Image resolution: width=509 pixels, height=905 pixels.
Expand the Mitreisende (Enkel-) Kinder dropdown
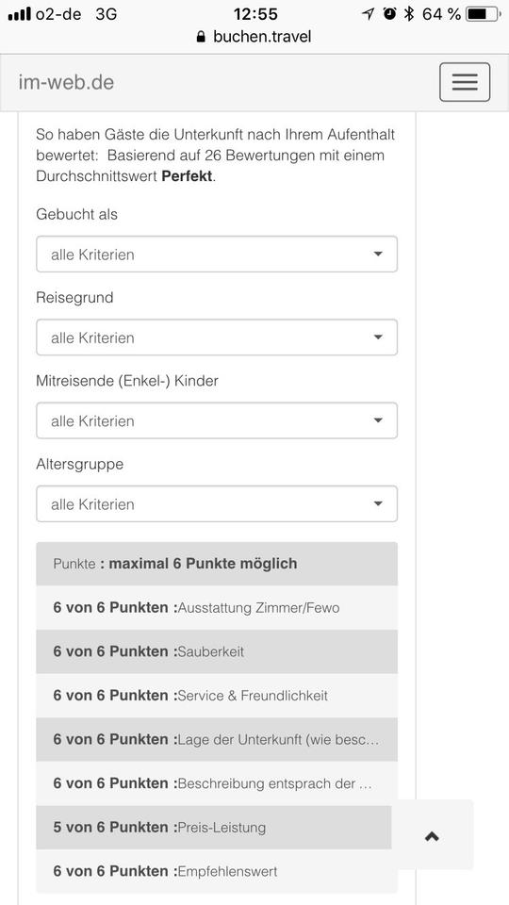[217, 420]
